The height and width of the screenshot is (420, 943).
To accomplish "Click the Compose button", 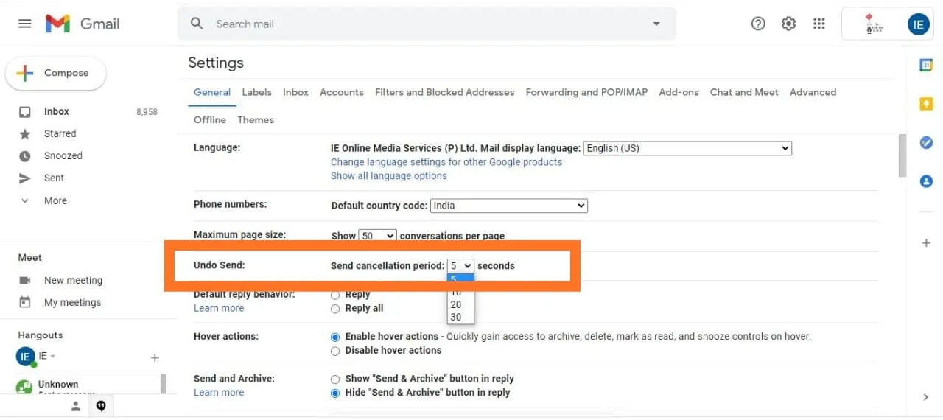I will (56, 73).
